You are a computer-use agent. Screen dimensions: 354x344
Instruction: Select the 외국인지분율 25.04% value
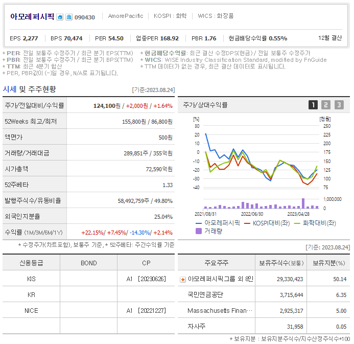[163, 217]
